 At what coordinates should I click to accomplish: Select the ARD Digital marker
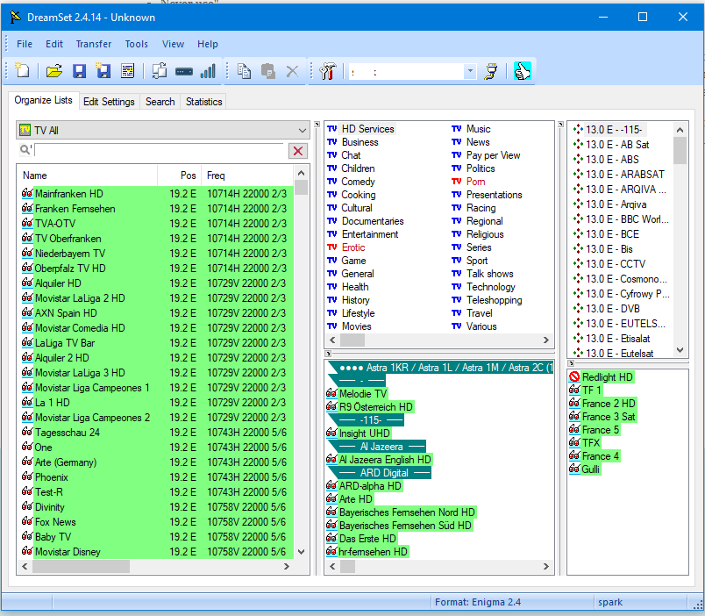coord(384,473)
